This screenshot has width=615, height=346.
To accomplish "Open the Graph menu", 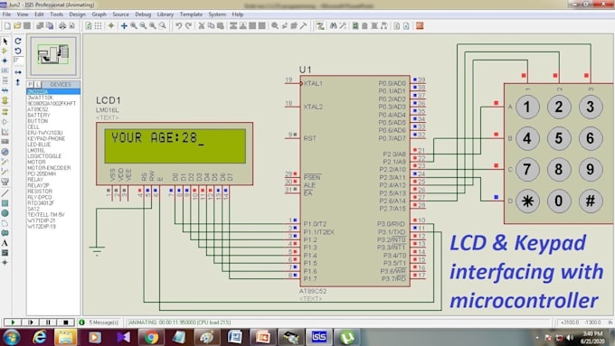I will pyautogui.click(x=99, y=14).
